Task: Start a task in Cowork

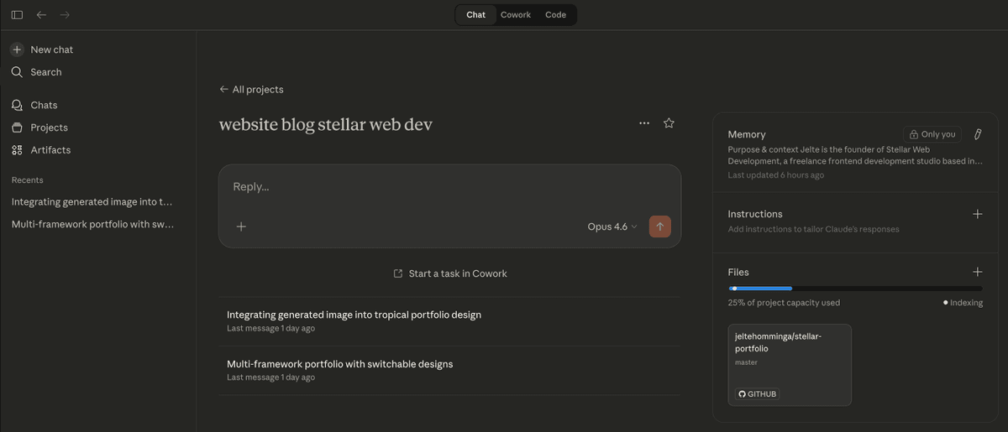Action: (x=449, y=273)
